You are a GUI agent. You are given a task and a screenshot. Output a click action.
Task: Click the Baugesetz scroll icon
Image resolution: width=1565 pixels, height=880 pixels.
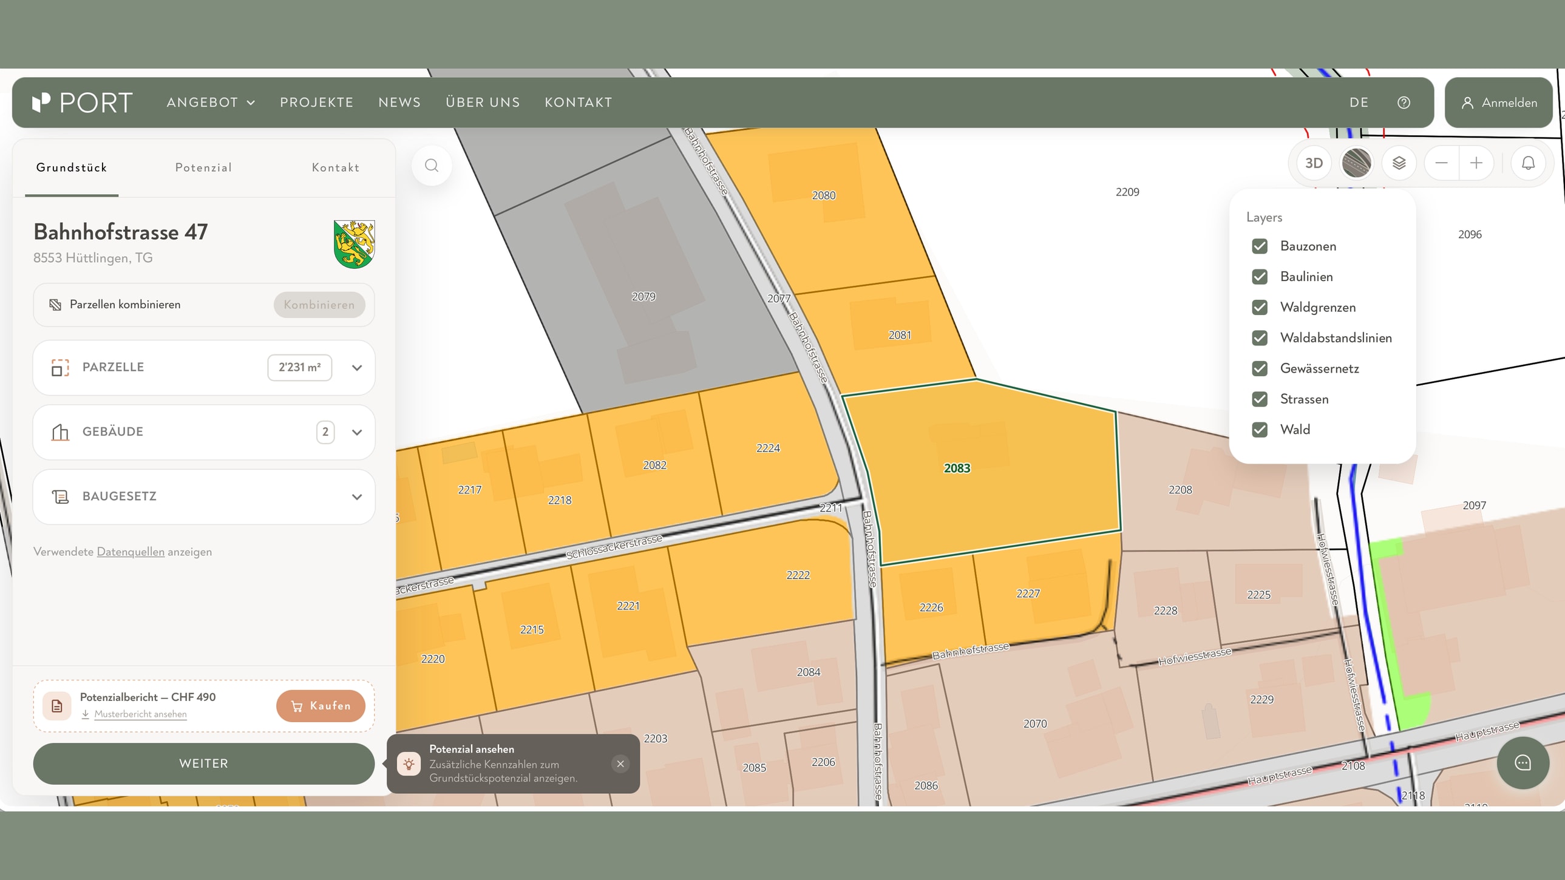click(x=60, y=497)
